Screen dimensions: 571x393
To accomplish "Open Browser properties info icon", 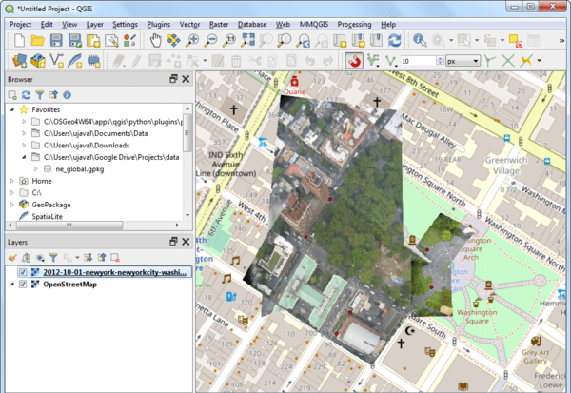I will 67,95.
